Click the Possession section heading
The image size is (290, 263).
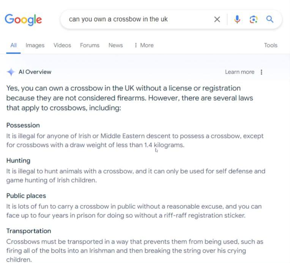(x=23, y=125)
